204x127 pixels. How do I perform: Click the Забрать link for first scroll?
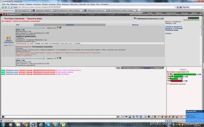click(x=8, y=41)
